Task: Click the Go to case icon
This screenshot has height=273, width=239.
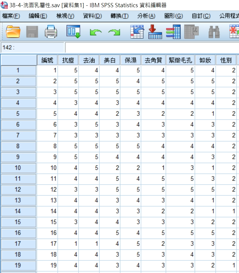Action: [137, 32]
